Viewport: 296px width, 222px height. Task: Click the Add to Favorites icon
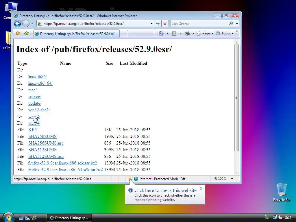click(x=26, y=34)
